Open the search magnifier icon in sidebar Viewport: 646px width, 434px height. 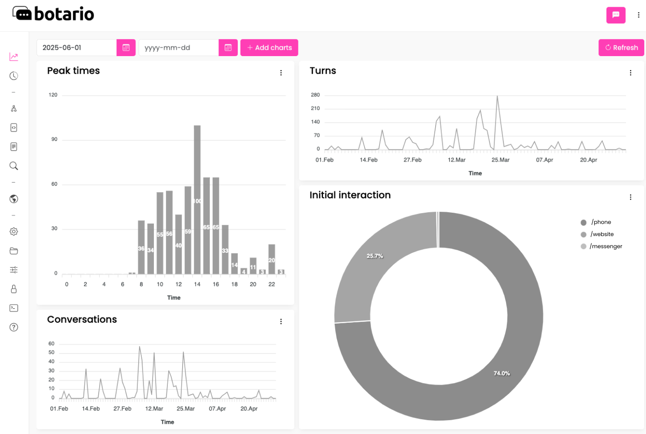click(x=14, y=166)
